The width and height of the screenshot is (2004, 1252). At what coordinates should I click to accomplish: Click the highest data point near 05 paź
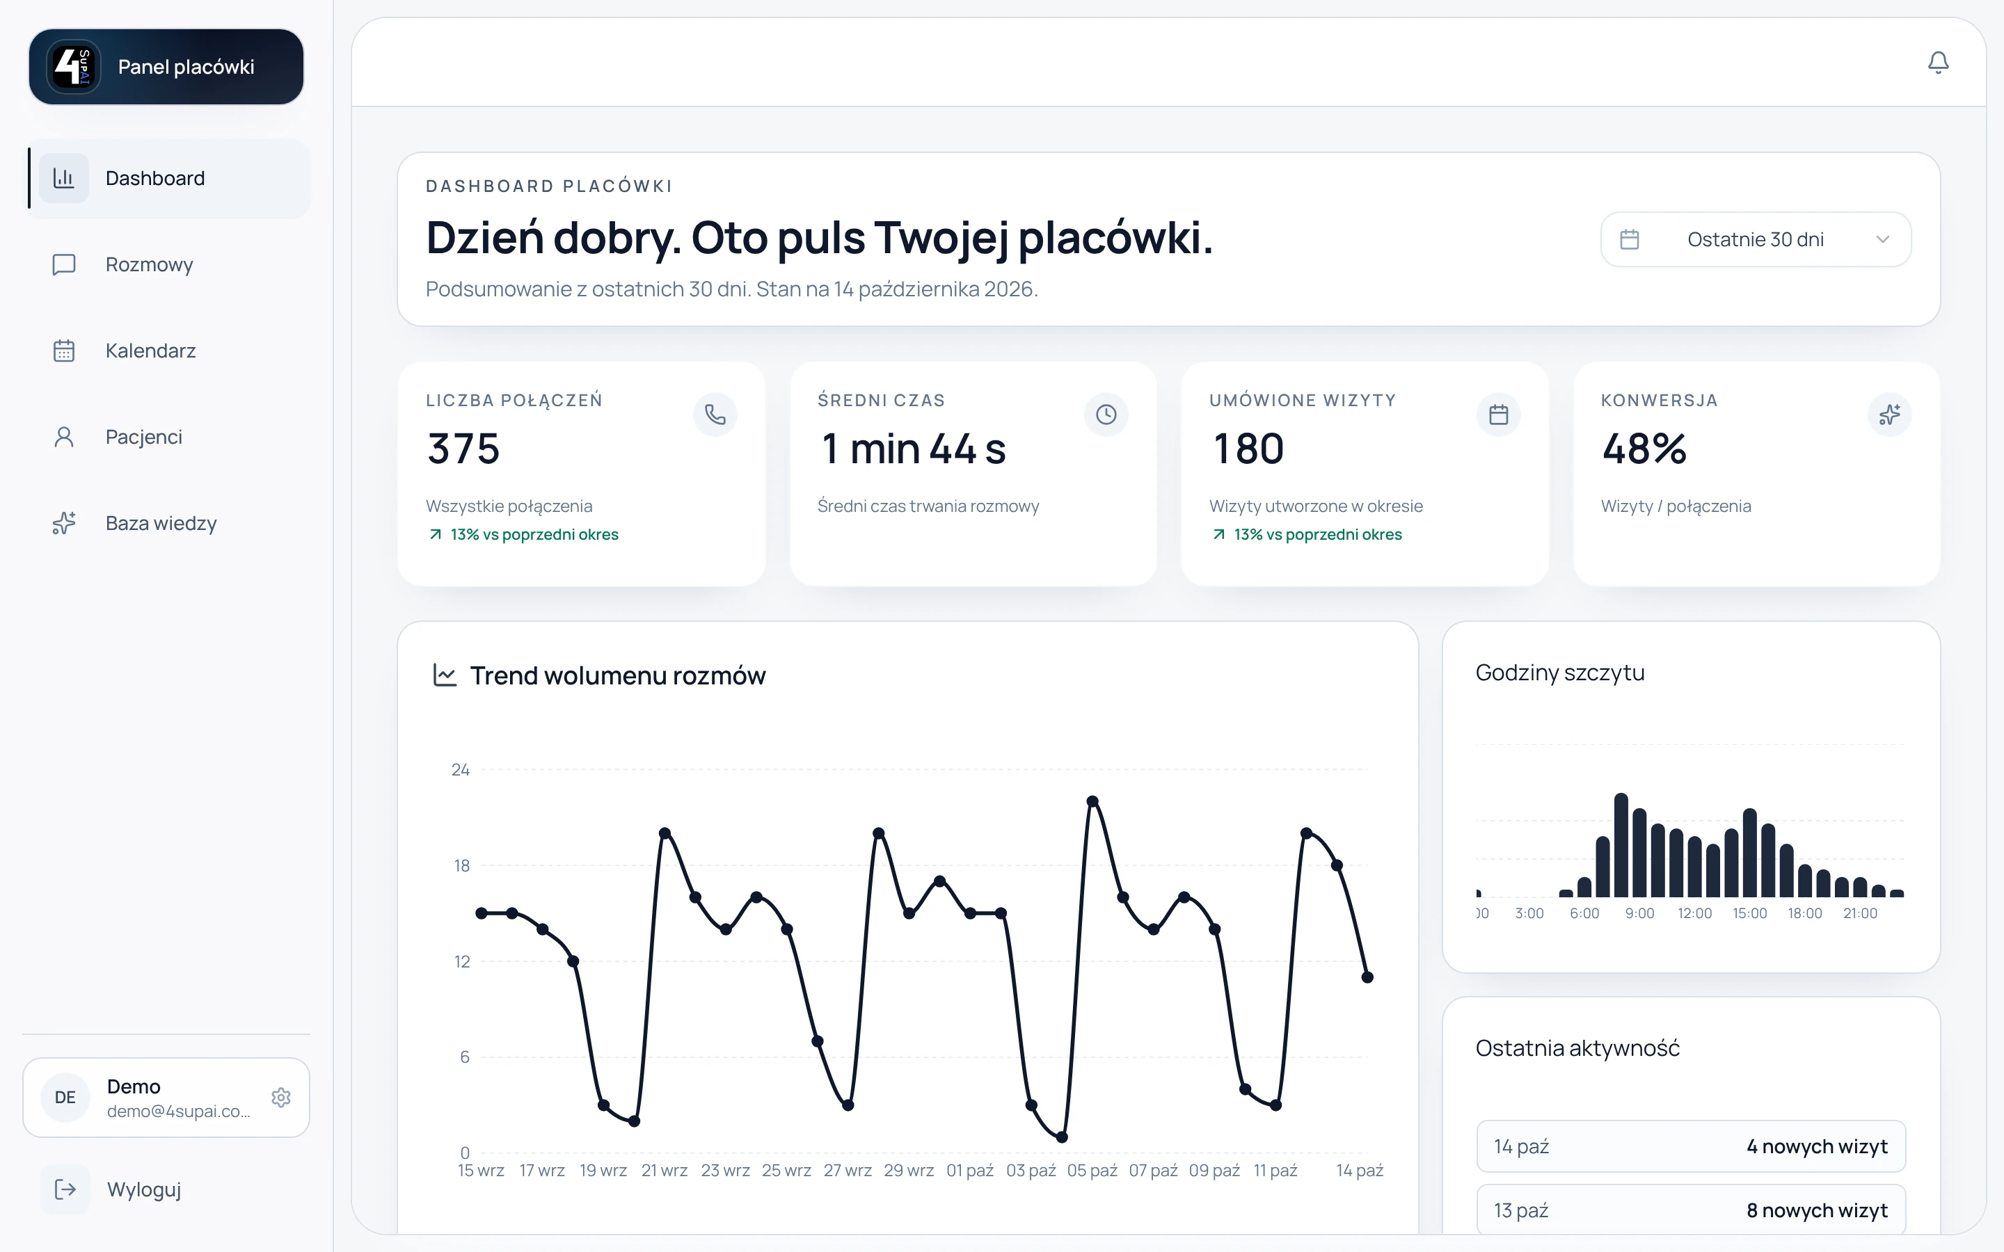[1092, 801]
